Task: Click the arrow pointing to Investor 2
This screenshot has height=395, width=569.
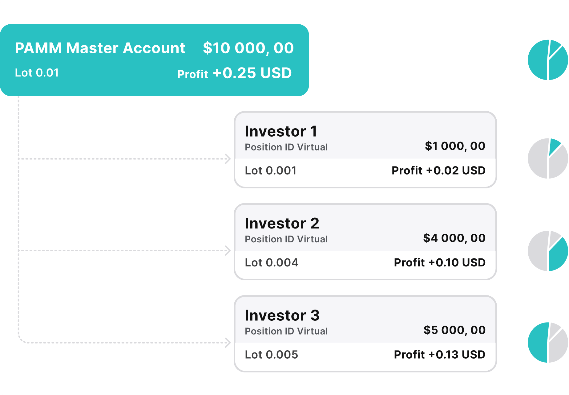Action: click(x=228, y=251)
